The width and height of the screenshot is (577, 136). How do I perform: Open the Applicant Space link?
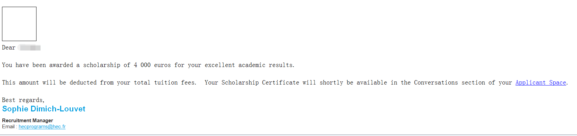pyautogui.click(x=541, y=82)
